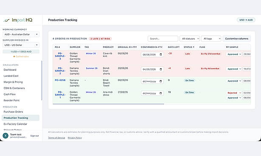261x156 pixels.
Task: Open the Ex-Factory Calendar
Action: [x=15, y=124]
